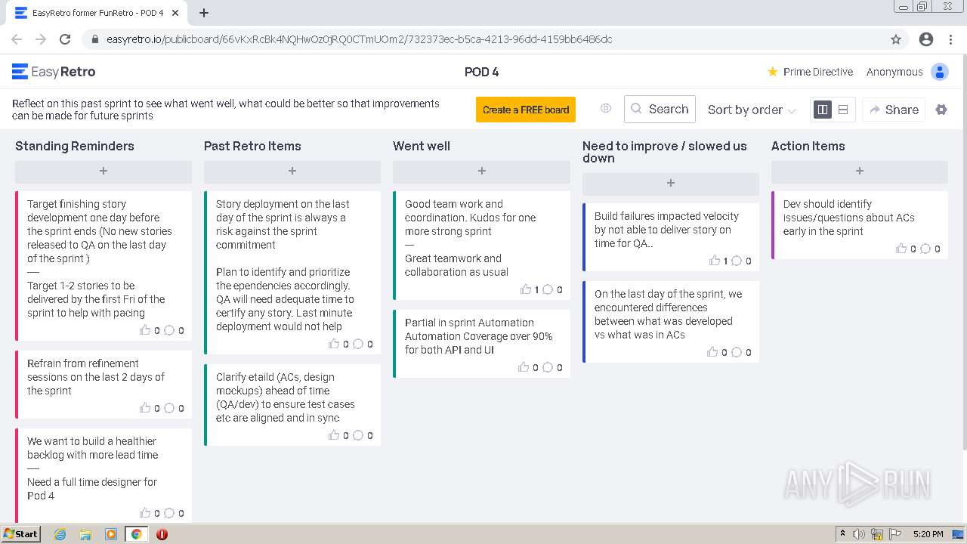This screenshot has height=544, width=967.
Task: Bookmark this page with star icon
Action: 896,39
